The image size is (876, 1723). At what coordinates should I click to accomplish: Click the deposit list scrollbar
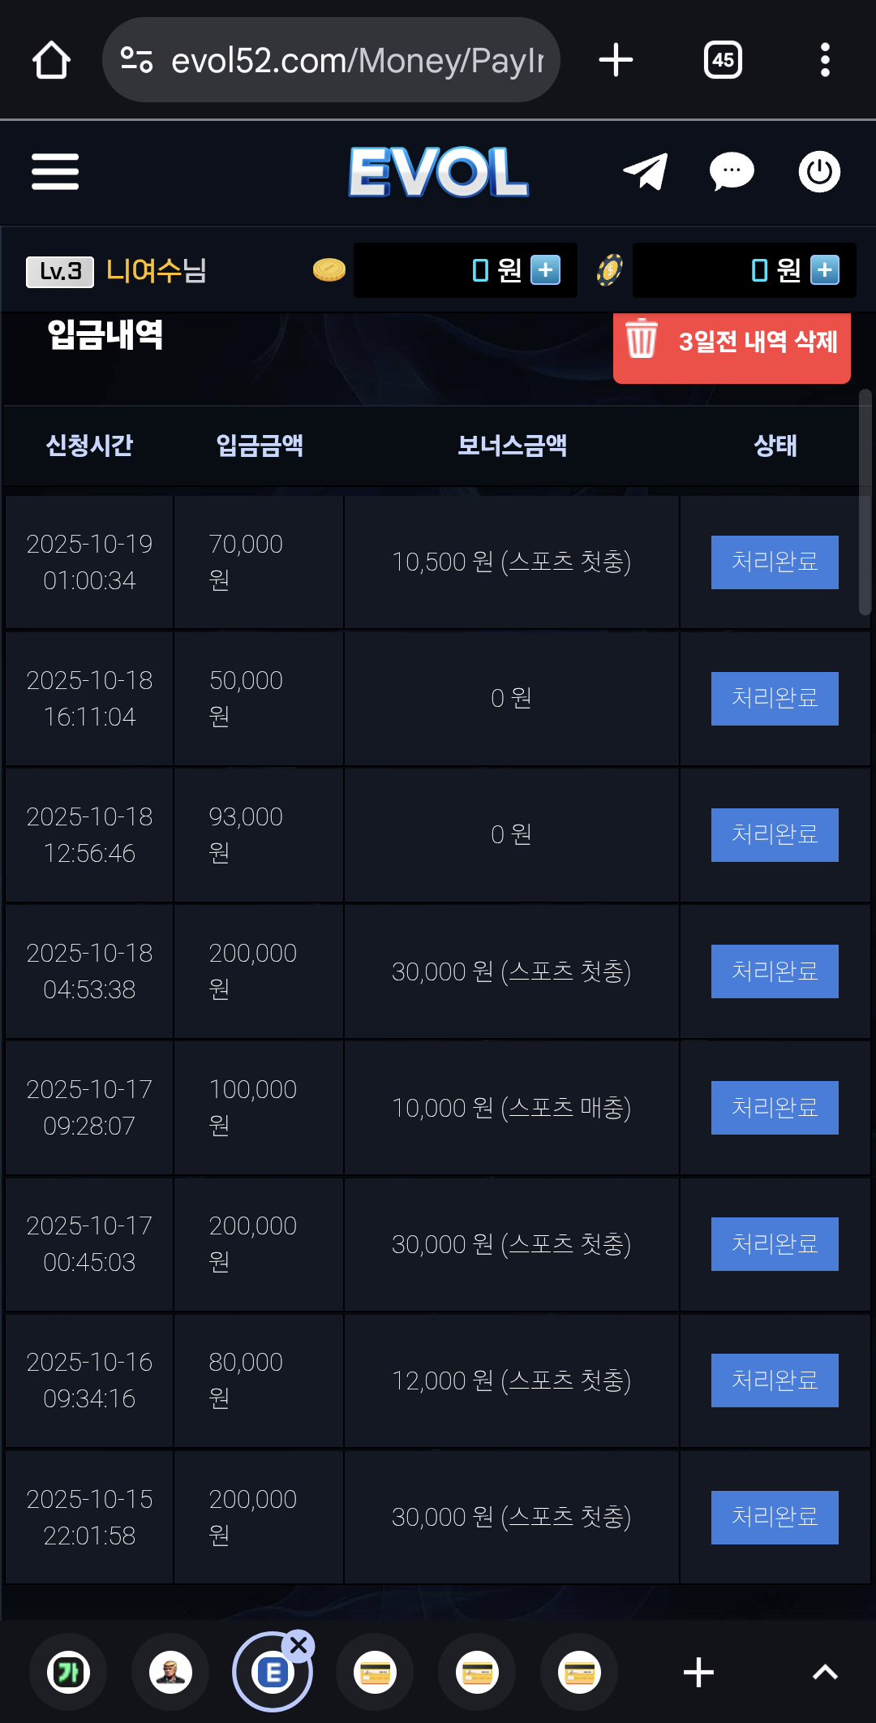click(x=865, y=503)
